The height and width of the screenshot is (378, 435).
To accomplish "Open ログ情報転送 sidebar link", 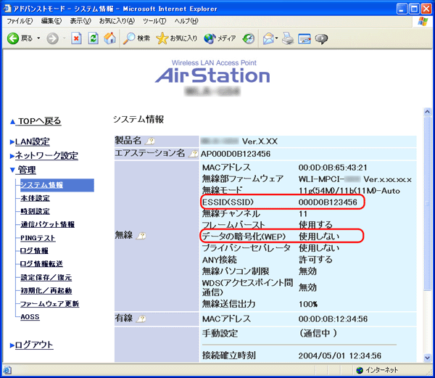I will tap(41, 264).
